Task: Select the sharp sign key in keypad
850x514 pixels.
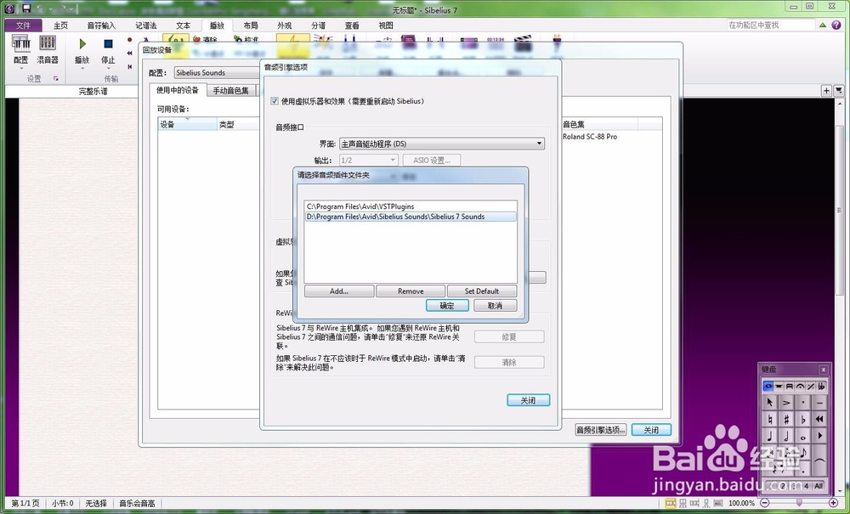Action: 786,419
